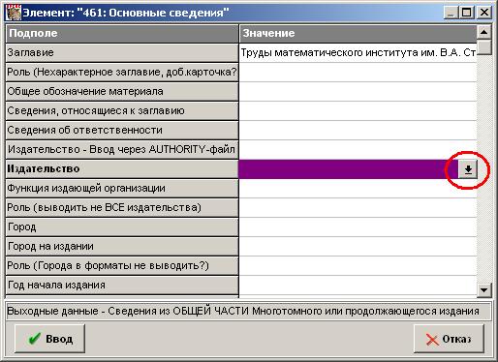
Task: Click value field for Роль (выводить не ВСЕ издательства)
Action: 358,207
